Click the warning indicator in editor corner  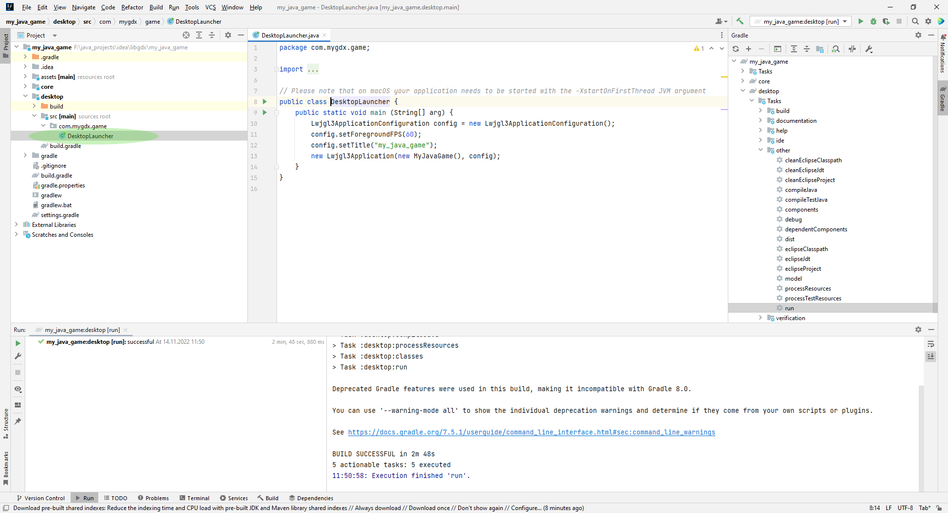(699, 48)
